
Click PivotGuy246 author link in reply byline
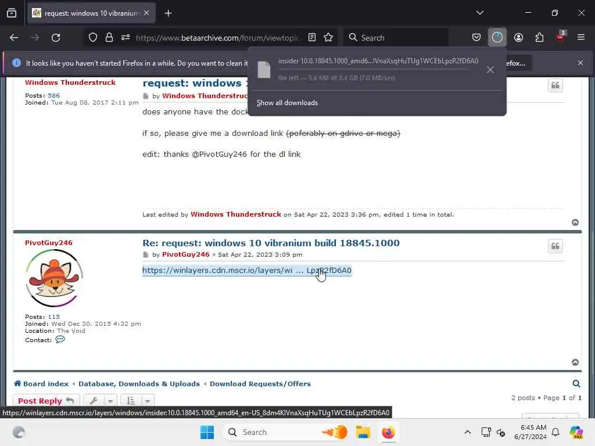[x=185, y=254]
